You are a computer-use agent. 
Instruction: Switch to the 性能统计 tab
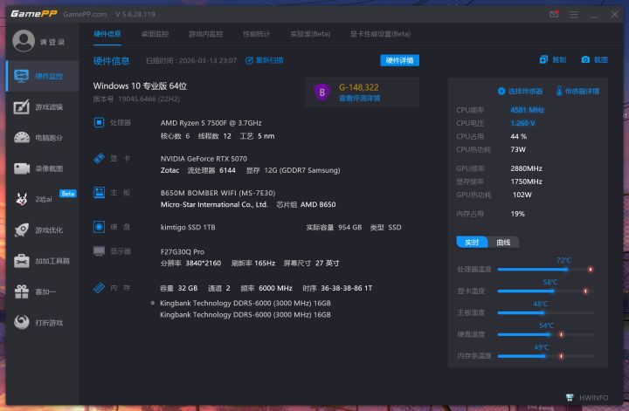[256, 34]
